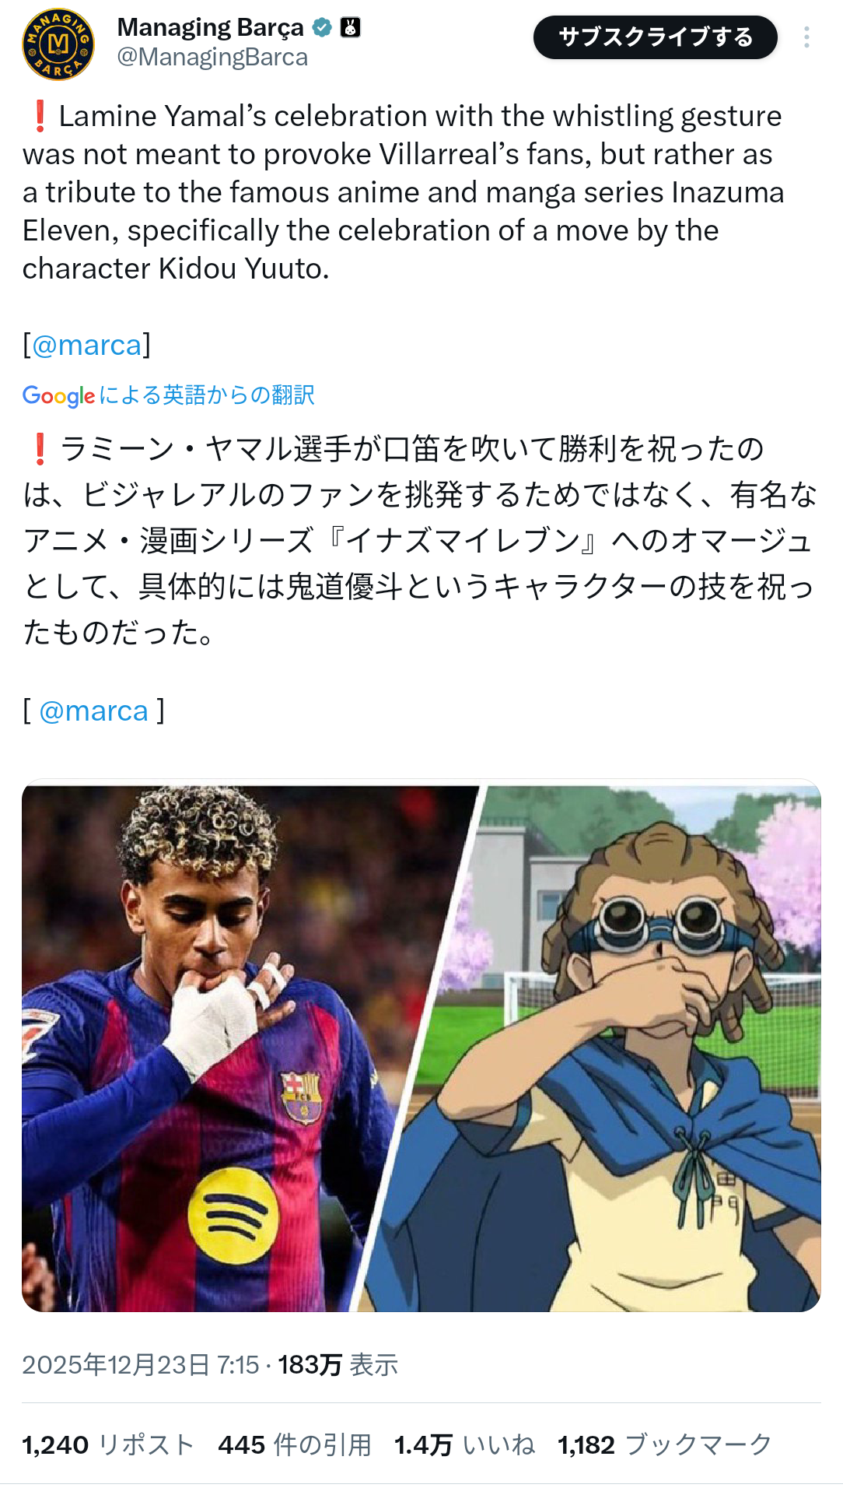843x1488 pixels.
Task: Open the Managing Barça display name
Action: [x=210, y=28]
